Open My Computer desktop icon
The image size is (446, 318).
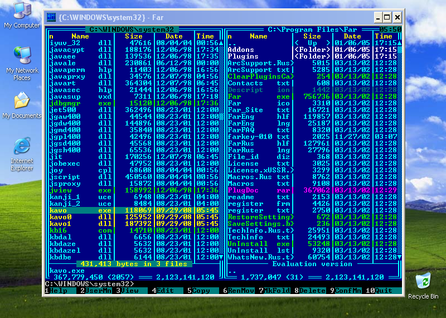click(22, 15)
